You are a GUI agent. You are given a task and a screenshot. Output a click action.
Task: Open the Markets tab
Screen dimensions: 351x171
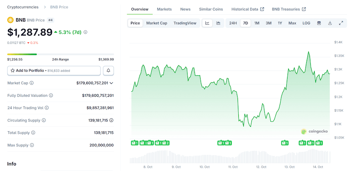[x=164, y=9]
